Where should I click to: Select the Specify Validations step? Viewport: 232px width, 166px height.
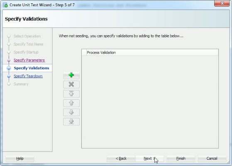point(32,68)
